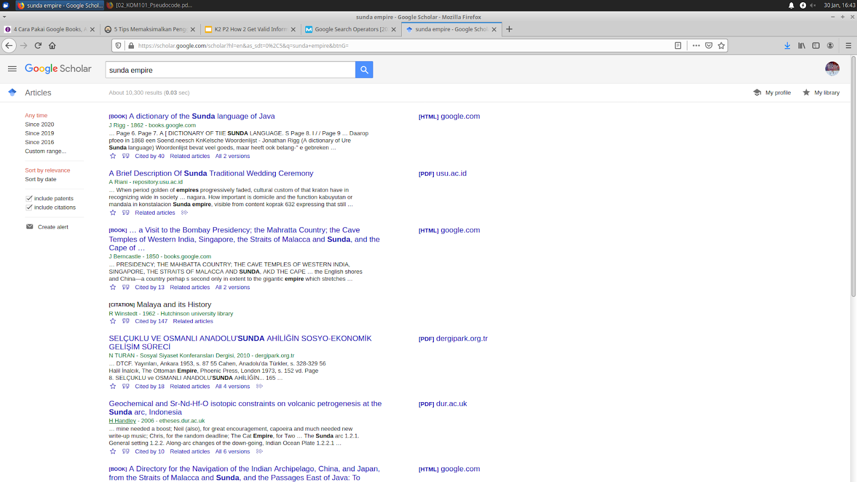
Task: Click the system notification bell icon
Action: pos(791,5)
